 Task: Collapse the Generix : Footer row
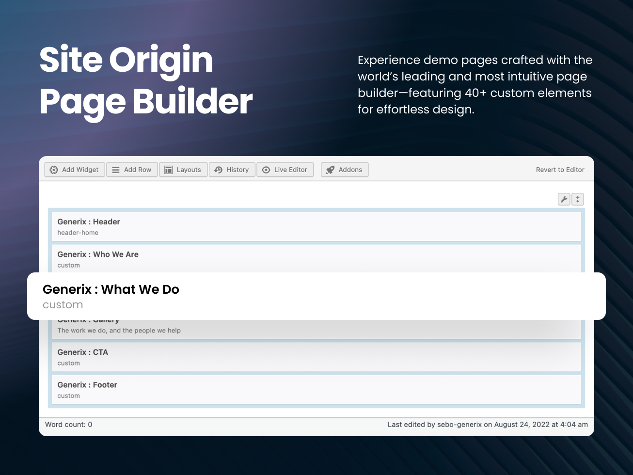pos(316,389)
